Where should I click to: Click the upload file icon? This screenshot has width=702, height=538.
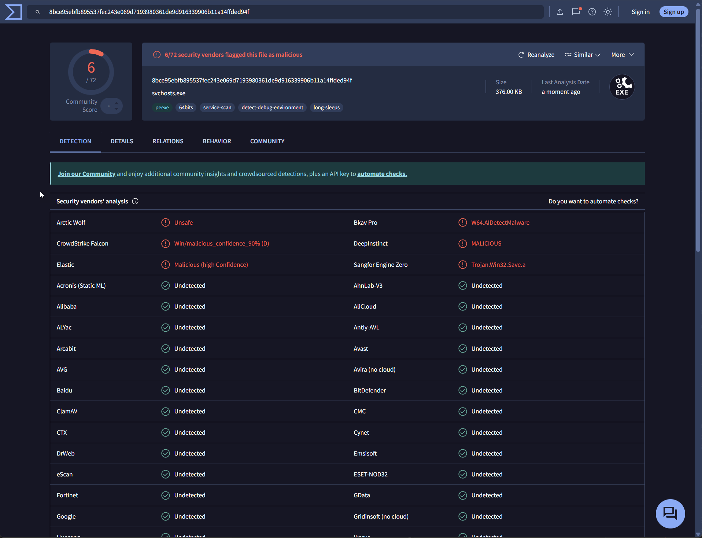pos(560,12)
